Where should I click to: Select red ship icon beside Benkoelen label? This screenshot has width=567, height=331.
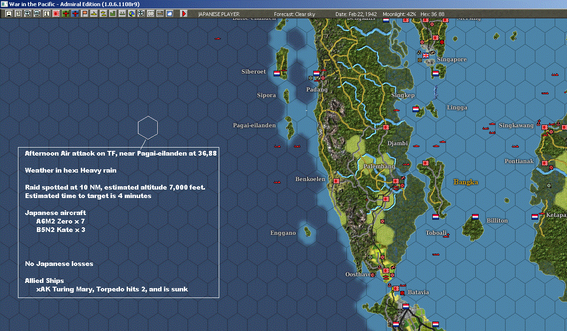coord(277,182)
